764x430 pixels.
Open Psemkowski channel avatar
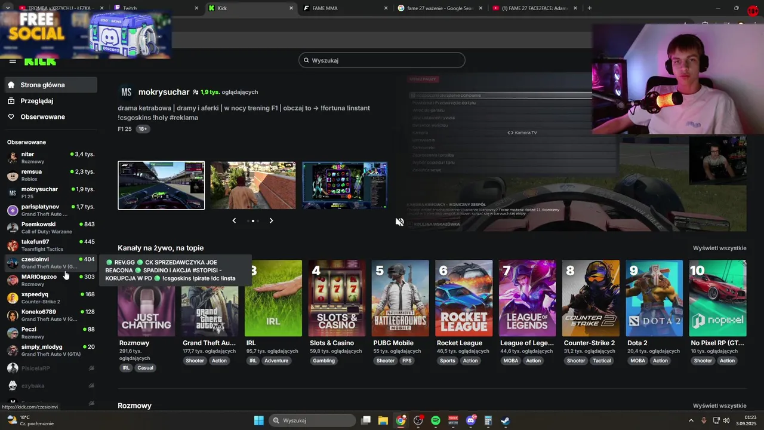click(x=13, y=228)
